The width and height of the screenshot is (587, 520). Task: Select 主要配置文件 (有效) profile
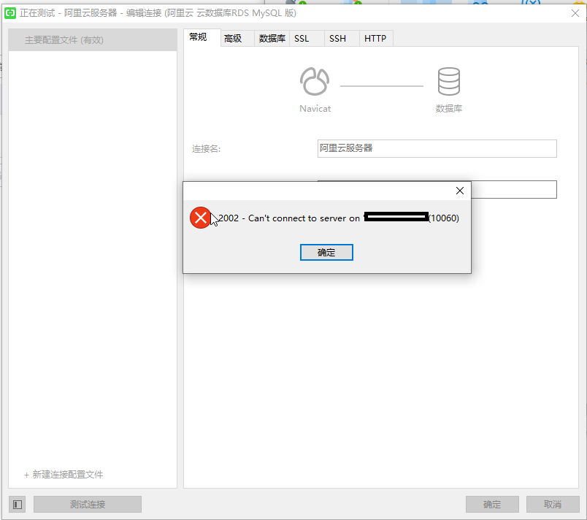pos(93,39)
